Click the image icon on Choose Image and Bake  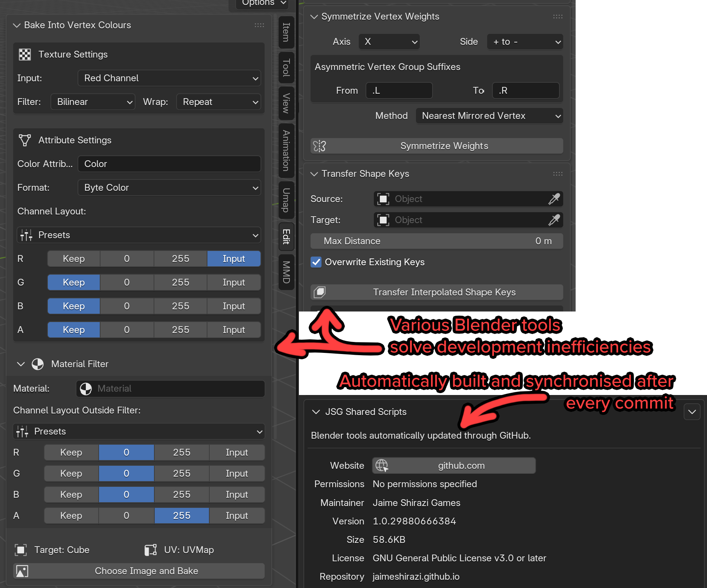coord(22,571)
